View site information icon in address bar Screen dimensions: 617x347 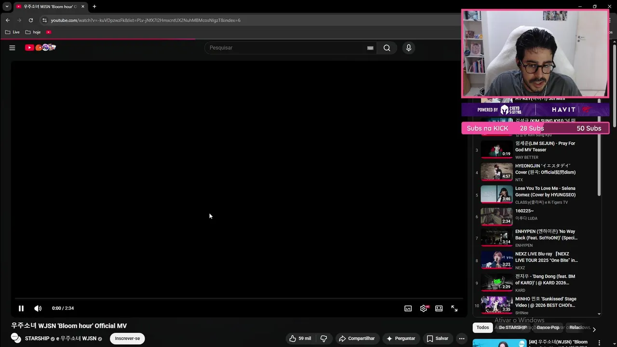pos(44,20)
